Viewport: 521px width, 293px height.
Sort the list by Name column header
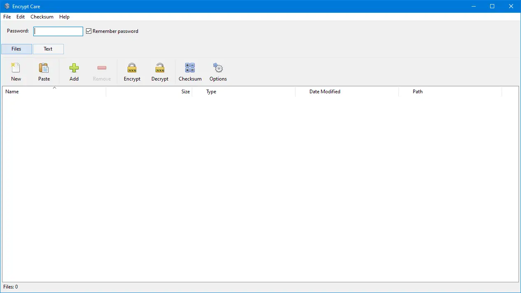coord(54,92)
